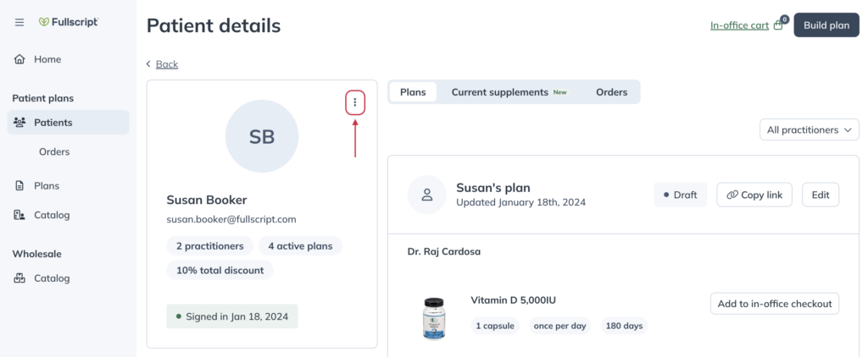The image size is (868, 357).
Task: Select the Plans tab
Action: 413,92
